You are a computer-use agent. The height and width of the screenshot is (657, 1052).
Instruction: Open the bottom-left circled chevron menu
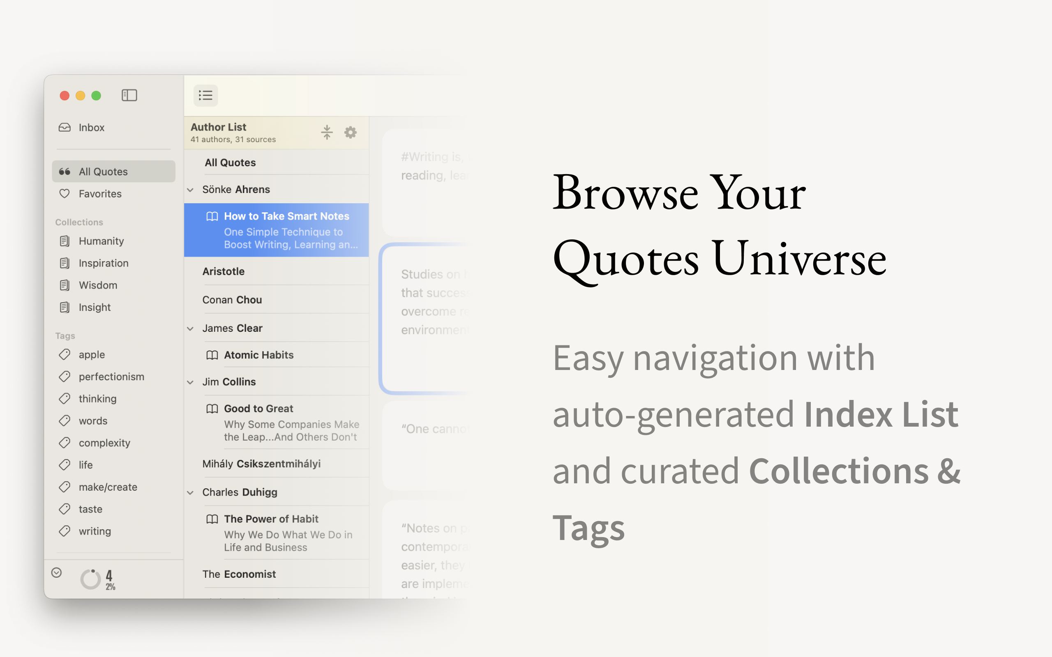point(57,573)
